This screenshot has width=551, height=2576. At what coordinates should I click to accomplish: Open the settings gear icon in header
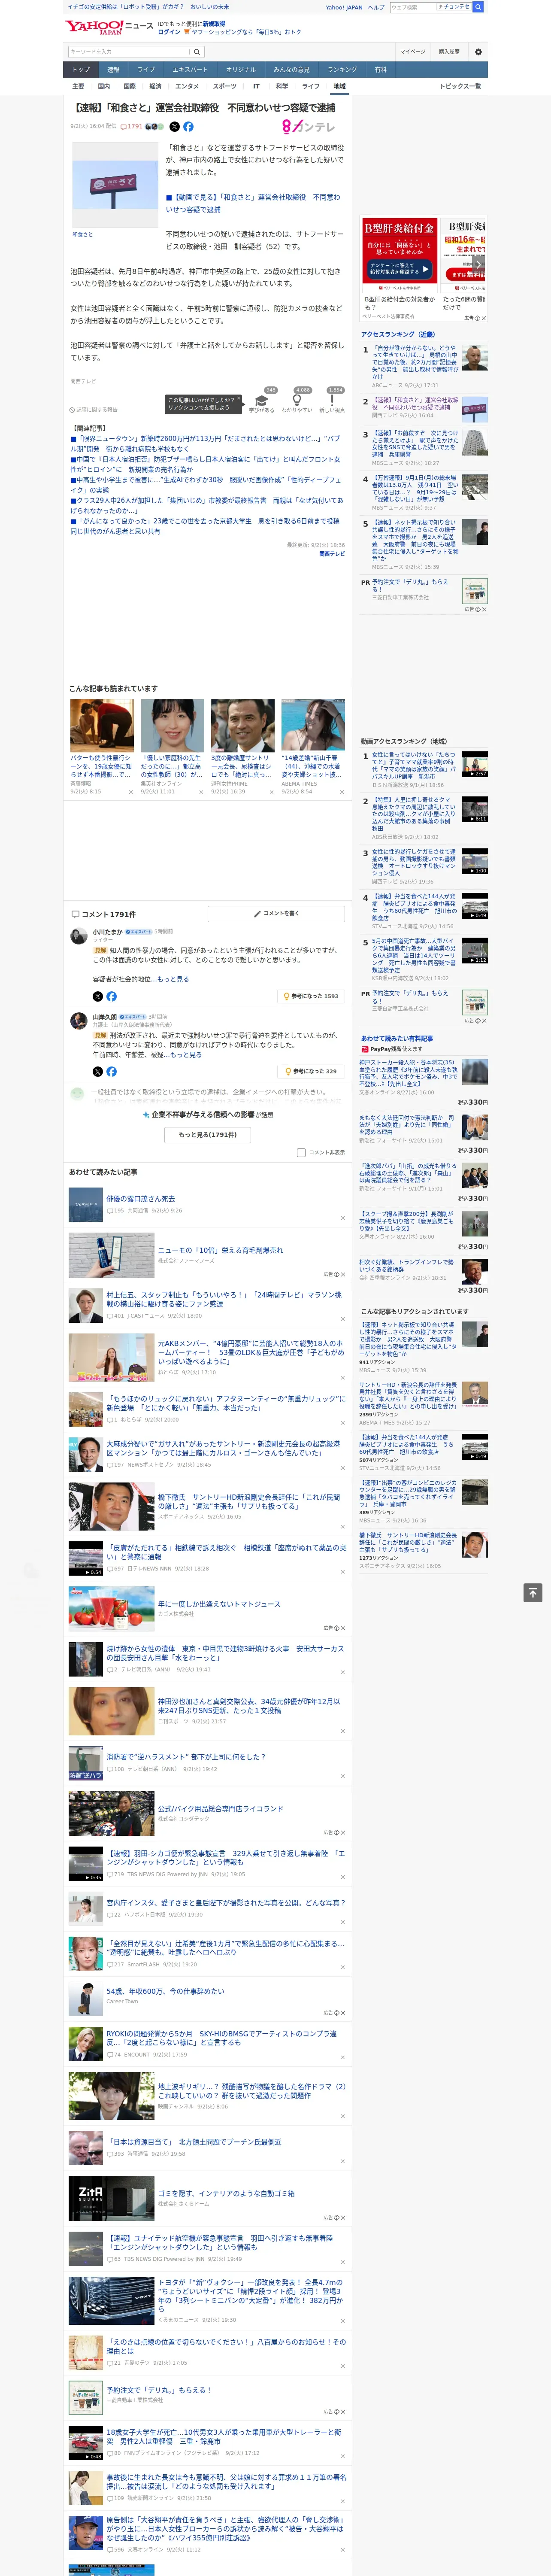coord(478,52)
